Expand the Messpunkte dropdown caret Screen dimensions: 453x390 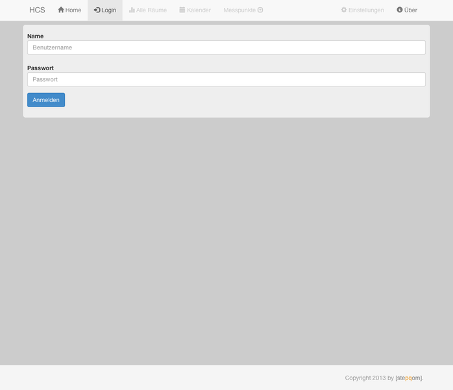tap(260, 10)
